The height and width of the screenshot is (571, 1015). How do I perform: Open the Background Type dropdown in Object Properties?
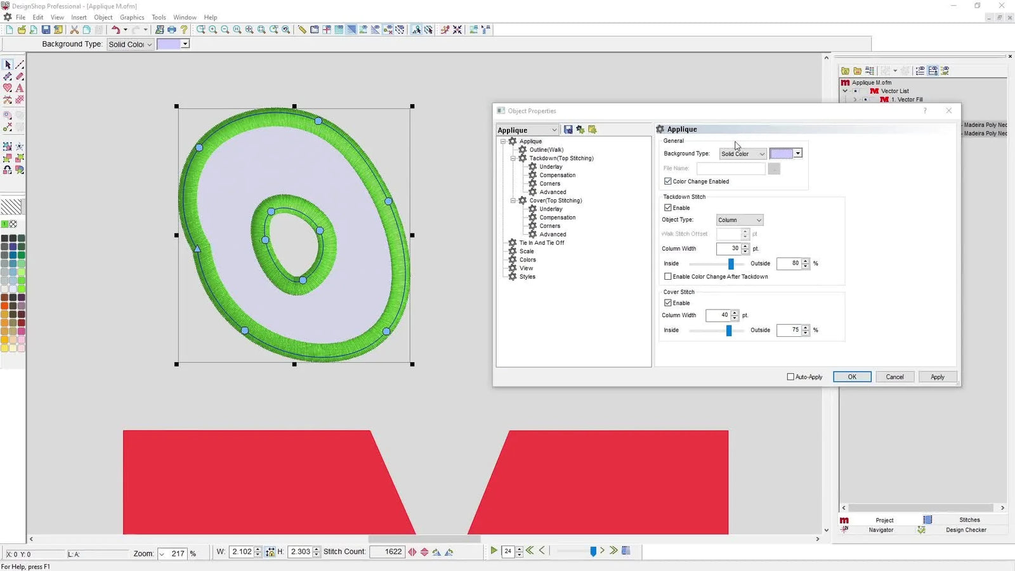762,154
